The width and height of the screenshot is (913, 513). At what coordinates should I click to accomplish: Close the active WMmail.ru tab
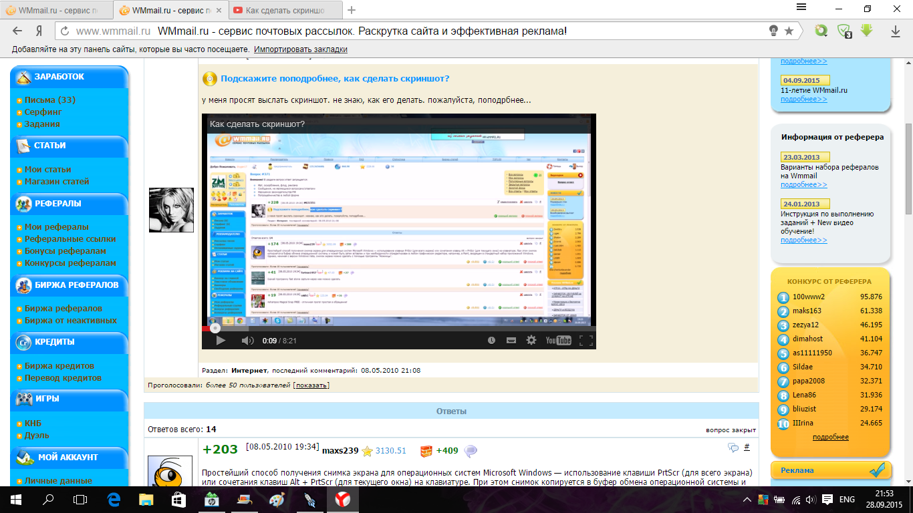tap(219, 11)
